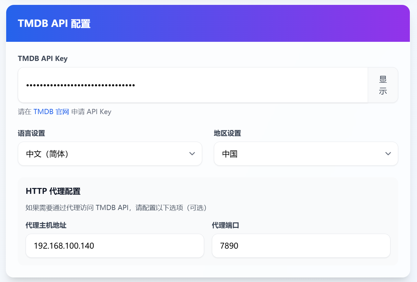Click the 地区设置 label
417x282 pixels.
point(227,133)
